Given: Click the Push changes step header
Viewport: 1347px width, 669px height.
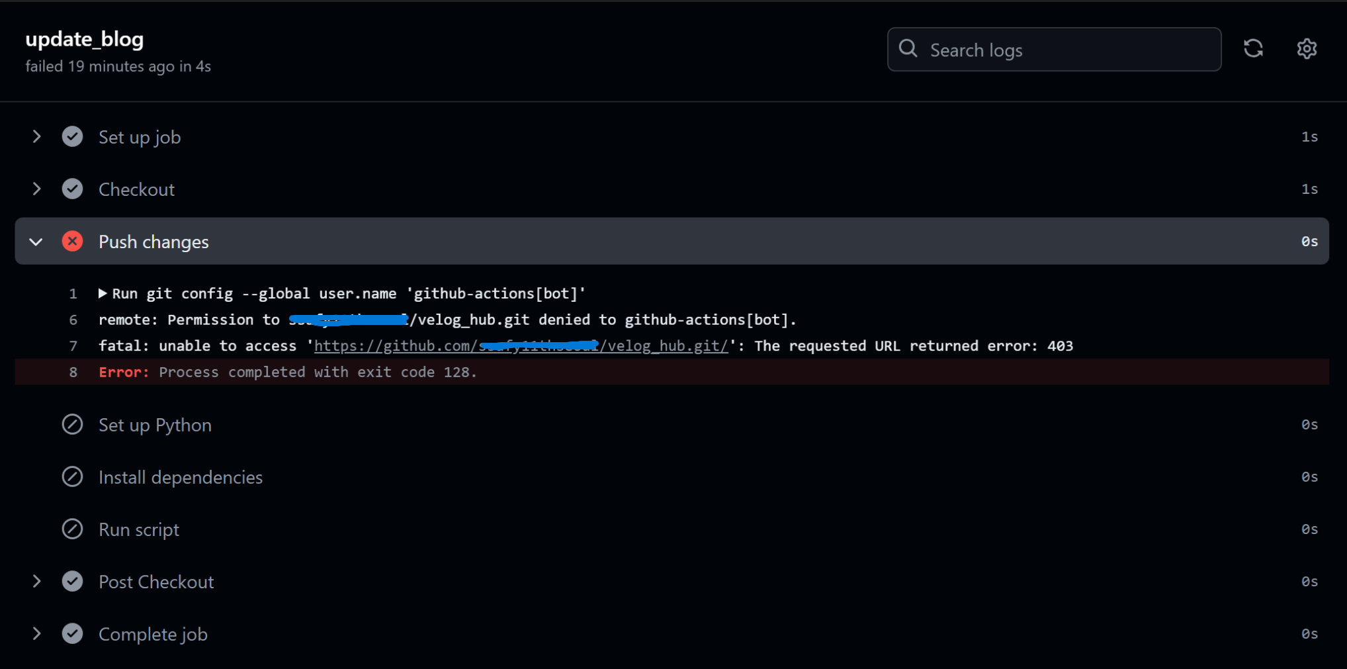Looking at the screenshot, I should tap(672, 242).
